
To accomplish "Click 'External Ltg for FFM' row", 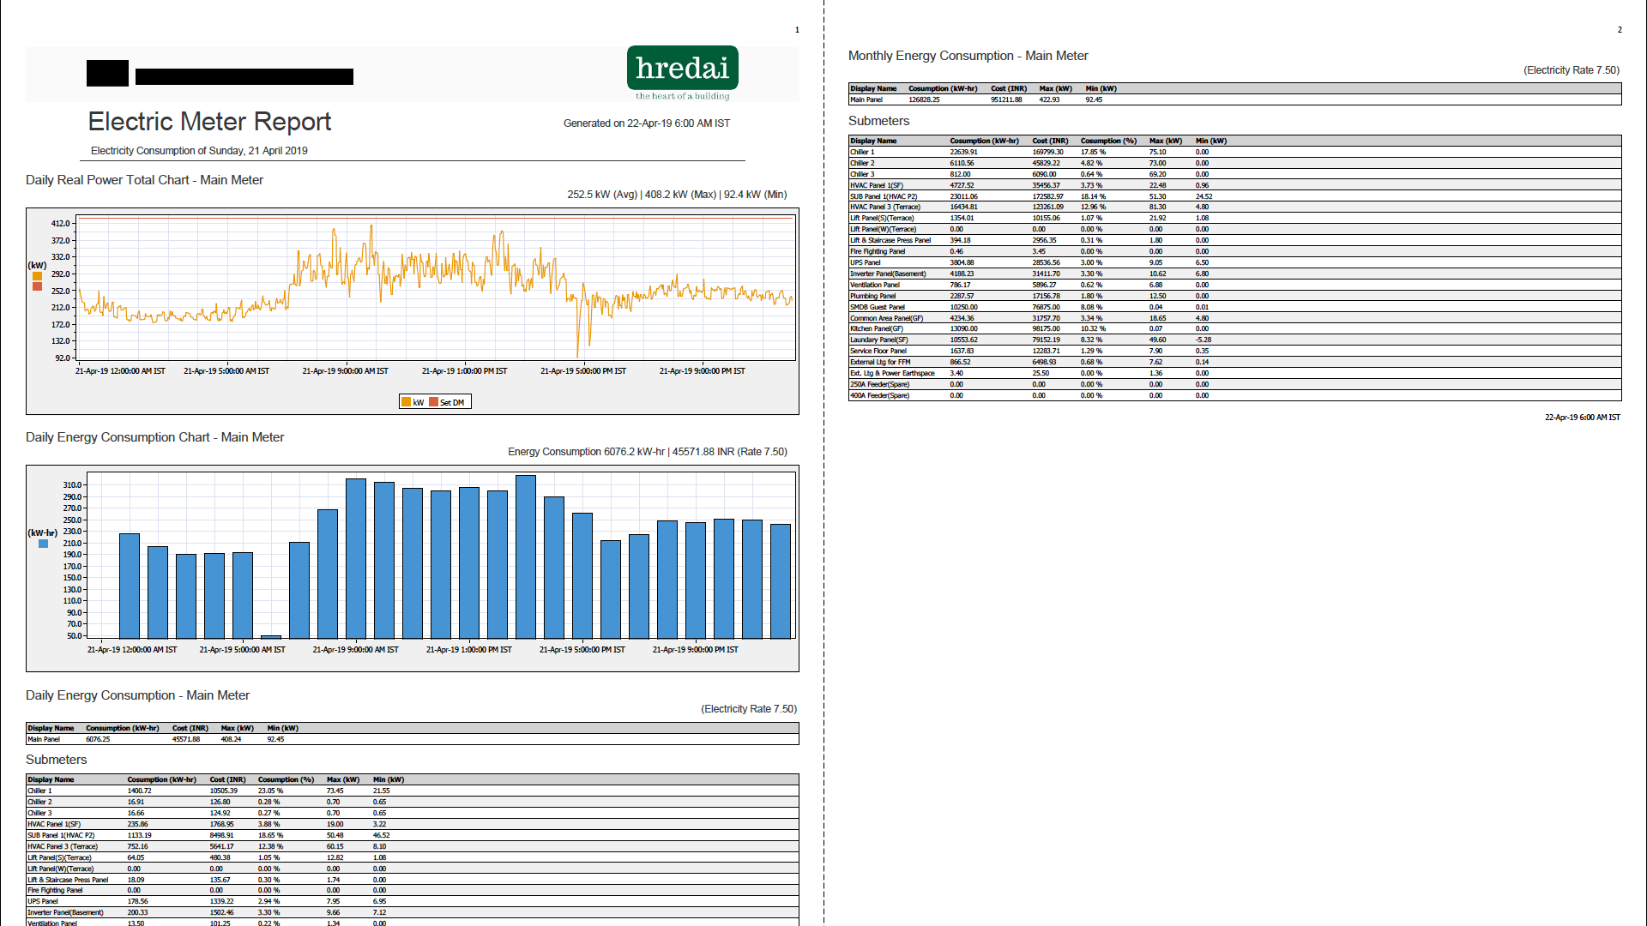I will (1235, 362).
